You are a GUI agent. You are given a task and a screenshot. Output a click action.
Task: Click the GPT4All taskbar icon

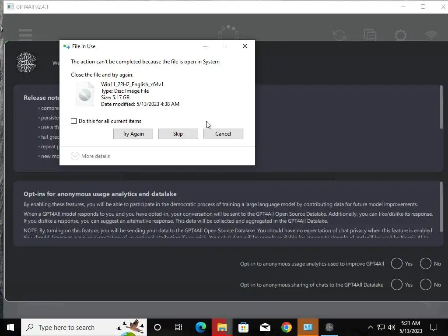tap(329, 327)
